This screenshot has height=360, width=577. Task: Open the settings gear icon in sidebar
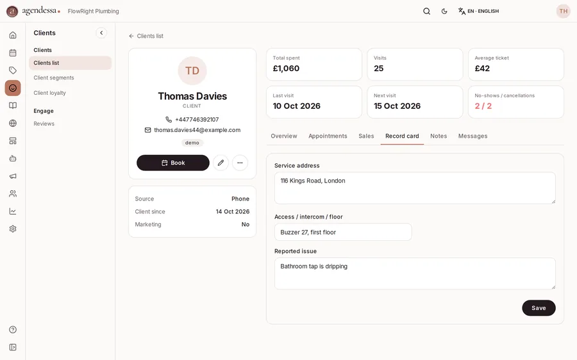[13, 229]
